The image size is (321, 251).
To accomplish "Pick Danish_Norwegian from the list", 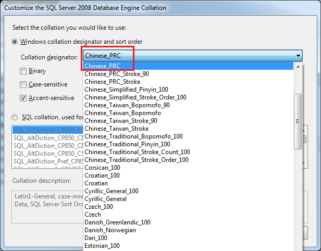I will (x=188, y=230).
